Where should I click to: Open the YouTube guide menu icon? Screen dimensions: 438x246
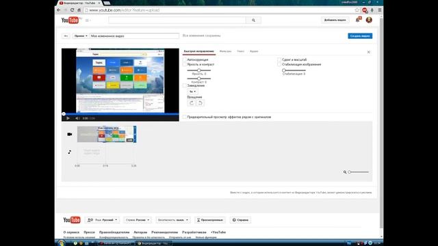pos(88,20)
